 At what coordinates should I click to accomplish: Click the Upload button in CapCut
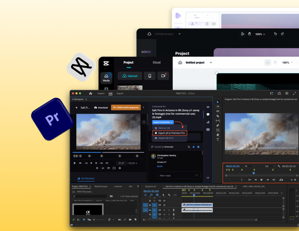pos(130,76)
